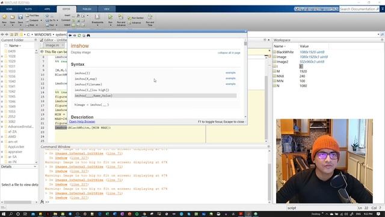Switch to the PUBLISH tab
Viewport: 385px width, 217px height.
(x=87, y=9)
